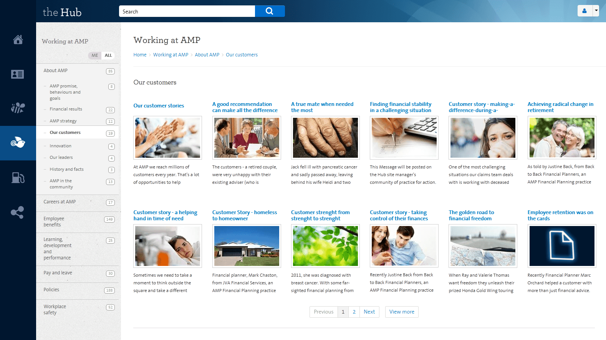Open Working at AMP breadcrumb
The height and width of the screenshot is (340, 606).
171,55
